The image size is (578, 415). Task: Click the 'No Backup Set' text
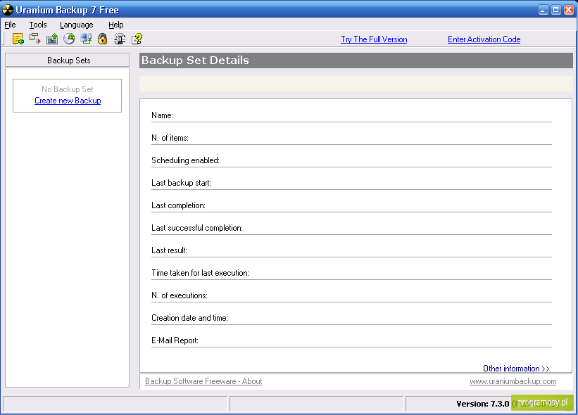[x=68, y=89]
